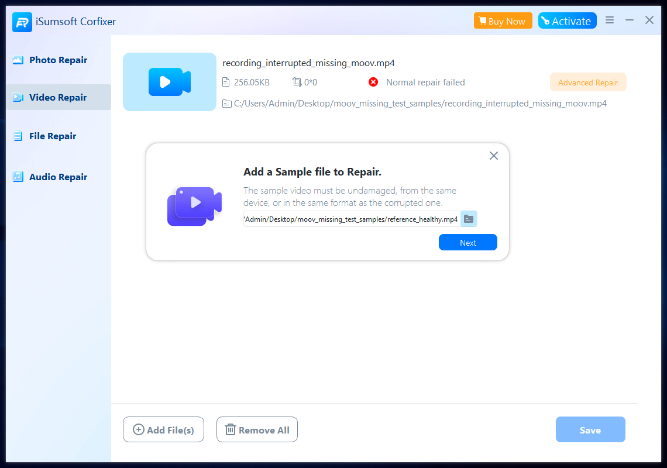The width and height of the screenshot is (667, 468).
Task: Click the 'Normal repair failed' status text
Action: [425, 82]
